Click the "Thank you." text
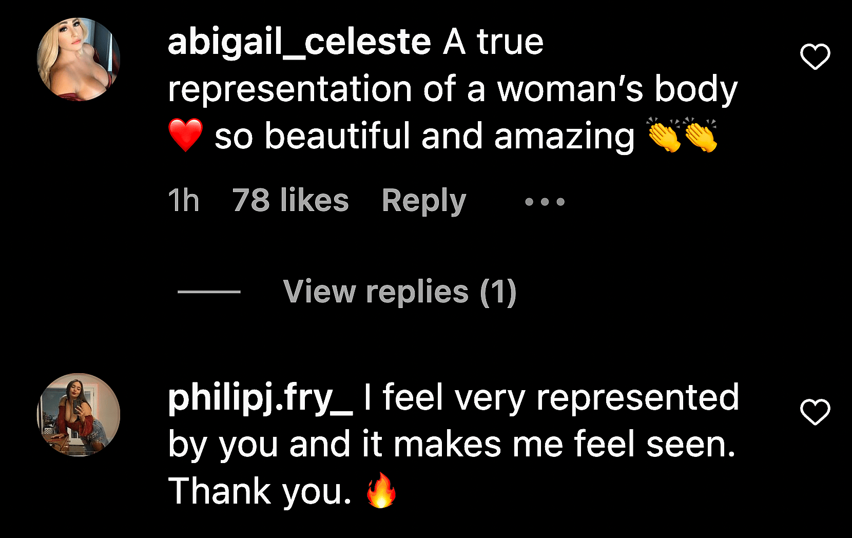Screen dimensions: 852x538 coord(260,492)
